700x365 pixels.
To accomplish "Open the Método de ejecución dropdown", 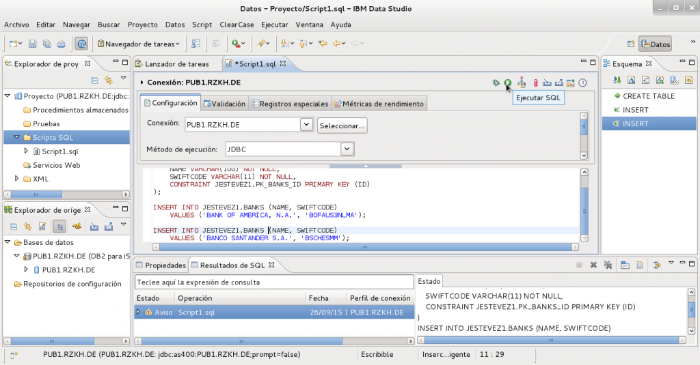I will point(347,149).
